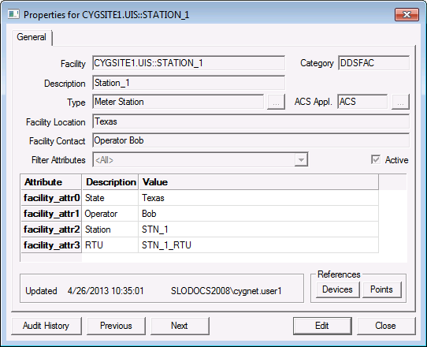The width and height of the screenshot is (427, 347).
Task: Toggle the Active checkbox
Action: click(x=376, y=159)
